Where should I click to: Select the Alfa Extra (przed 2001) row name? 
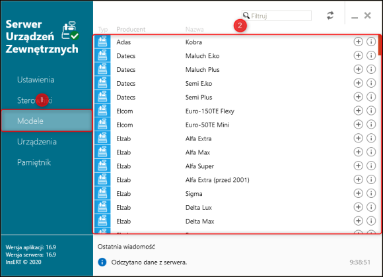click(217, 180)
